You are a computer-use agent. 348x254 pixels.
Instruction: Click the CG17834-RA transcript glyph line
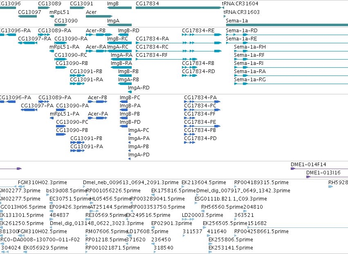[179, 43]
